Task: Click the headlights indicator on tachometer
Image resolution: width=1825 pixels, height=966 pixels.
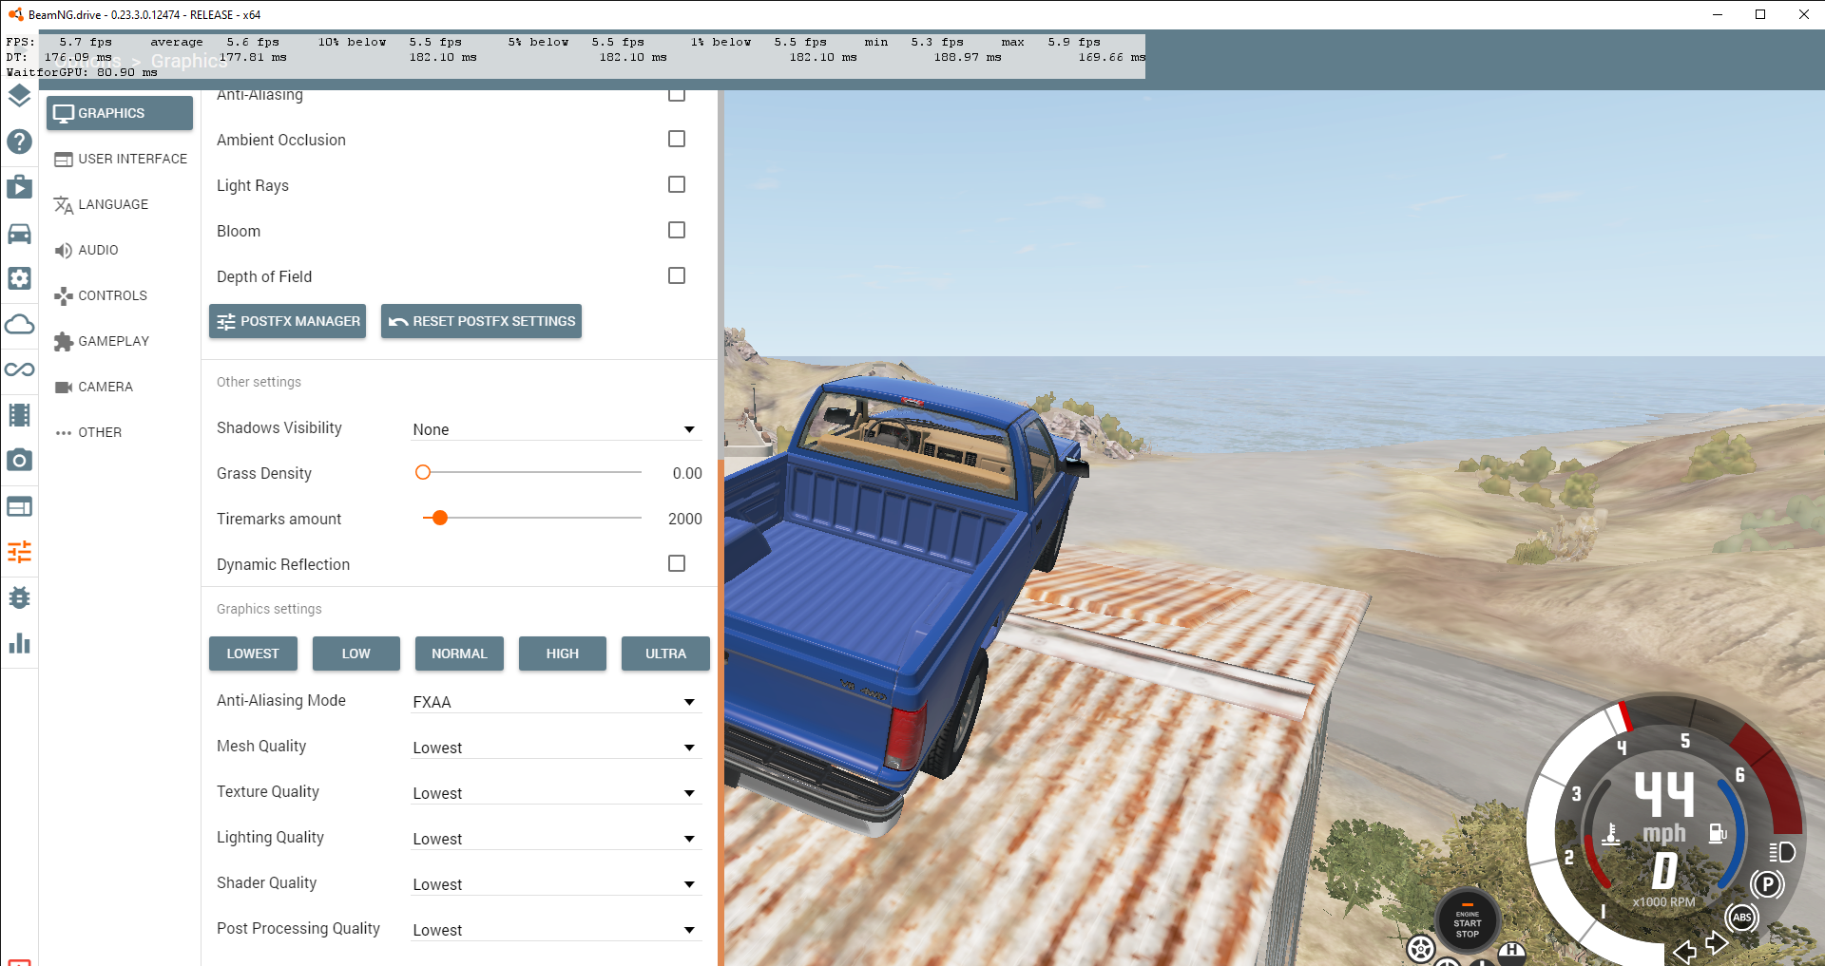Action: click(1782, 852)
